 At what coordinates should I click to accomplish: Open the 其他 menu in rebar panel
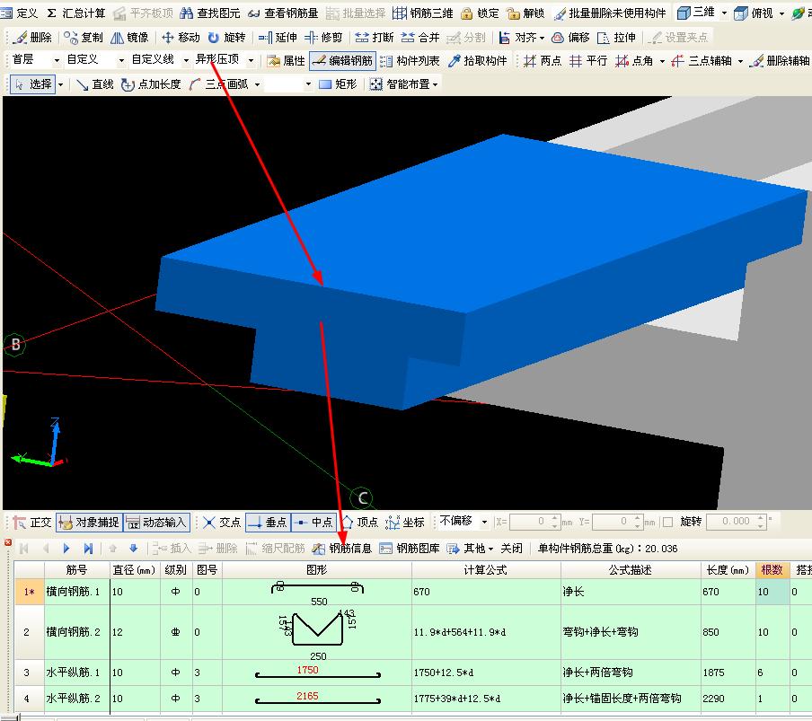[470, 549]
